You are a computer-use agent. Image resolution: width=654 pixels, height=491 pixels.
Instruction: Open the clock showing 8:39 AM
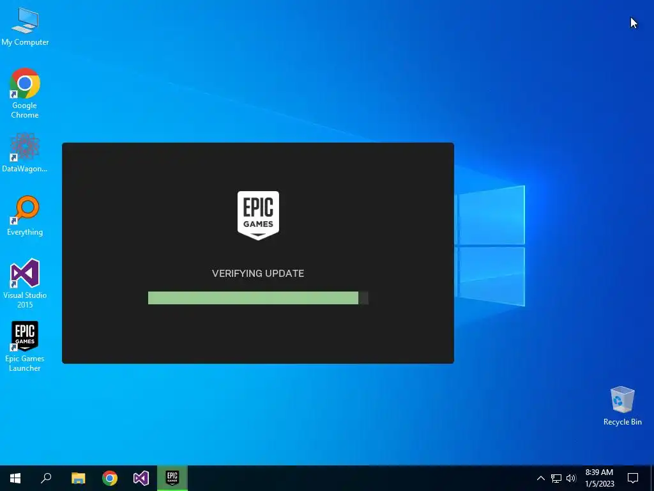click(599, 478)
